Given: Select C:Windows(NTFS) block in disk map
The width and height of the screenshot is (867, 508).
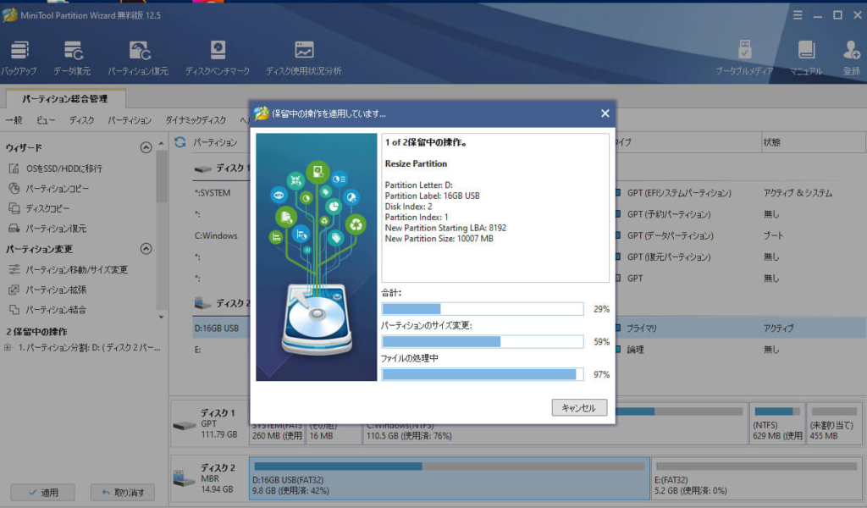Looking at the screenshot, I should (x=555, y=424).
